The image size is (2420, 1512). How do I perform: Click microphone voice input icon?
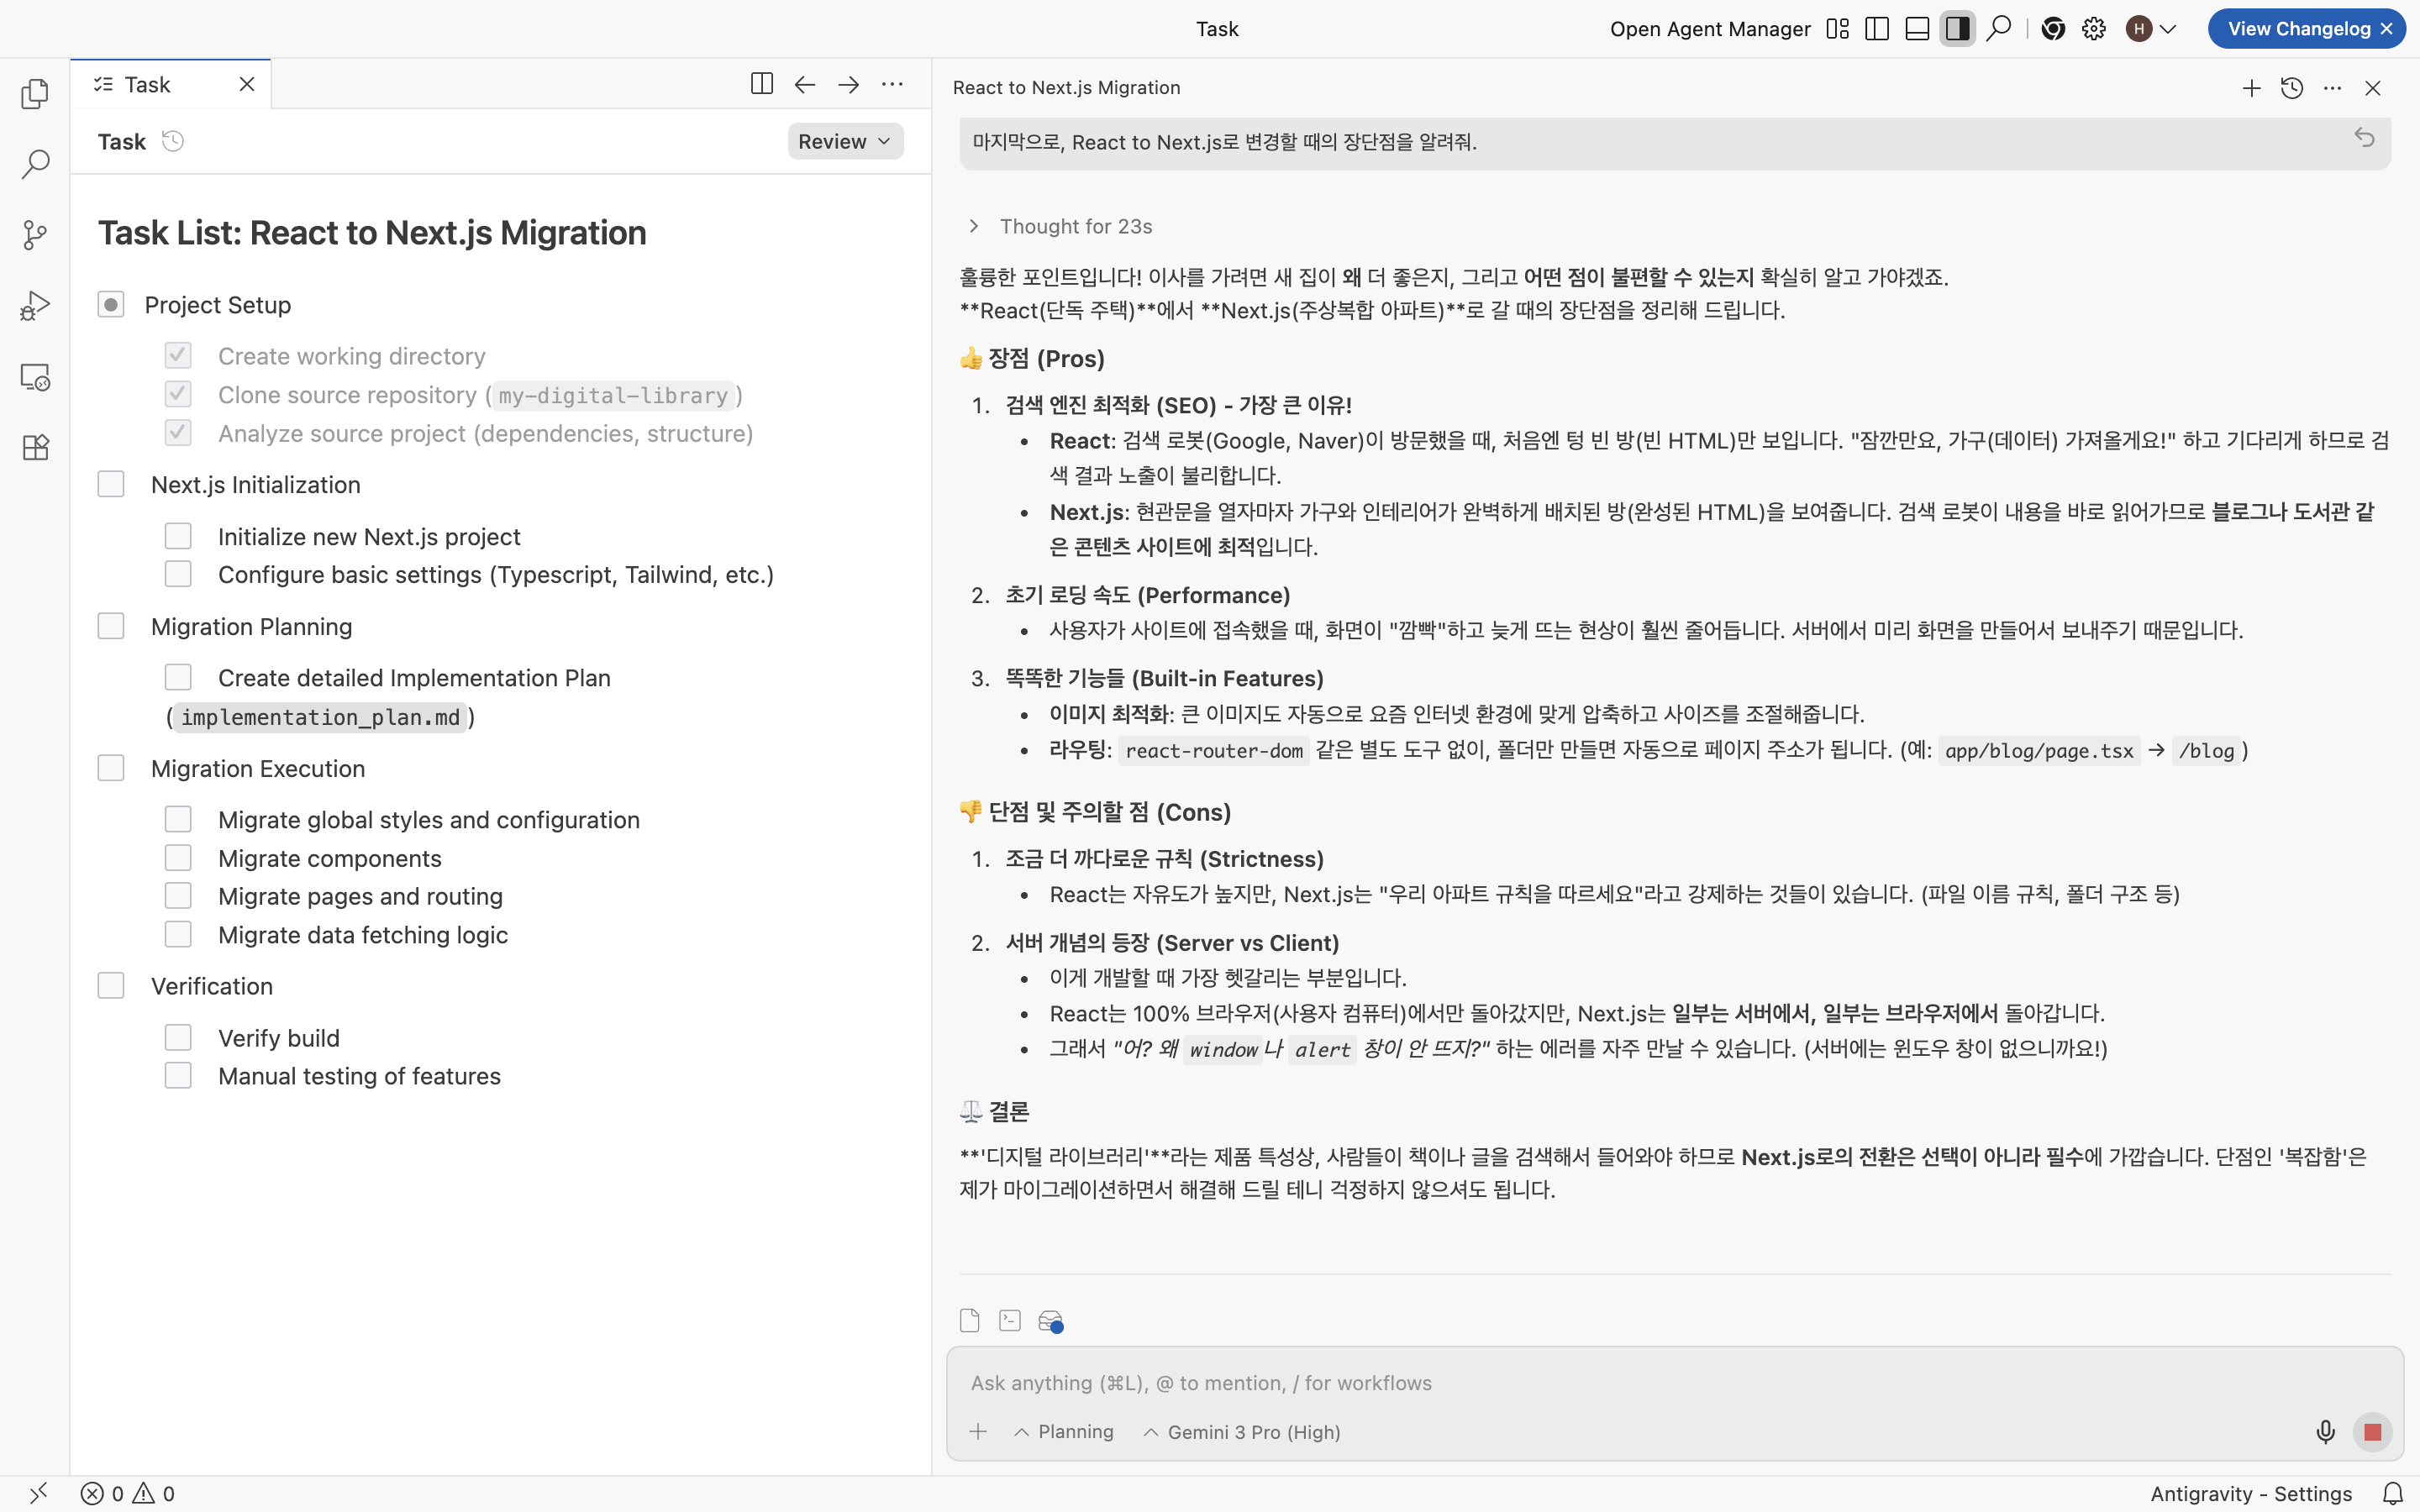click(2325, 1432)
